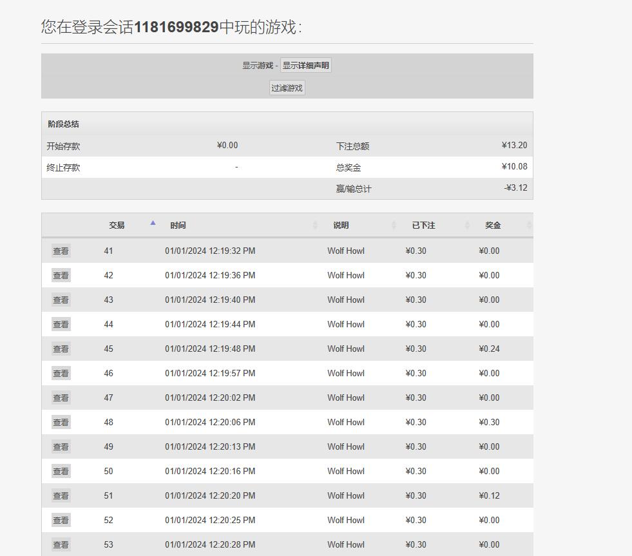This screenshot has height=556, width=632.
Task: Open 查看 for transaction 51
Action: (61, 496)
